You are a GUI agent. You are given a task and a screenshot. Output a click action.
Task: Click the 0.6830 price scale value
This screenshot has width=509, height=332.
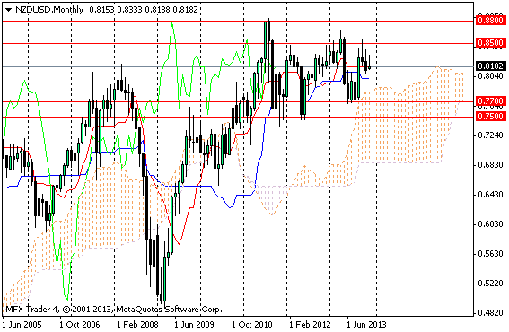tap(490, 165)
